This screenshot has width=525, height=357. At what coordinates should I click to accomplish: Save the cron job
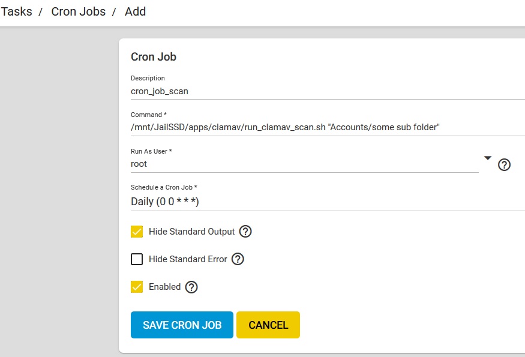click(x=182, y=325)
